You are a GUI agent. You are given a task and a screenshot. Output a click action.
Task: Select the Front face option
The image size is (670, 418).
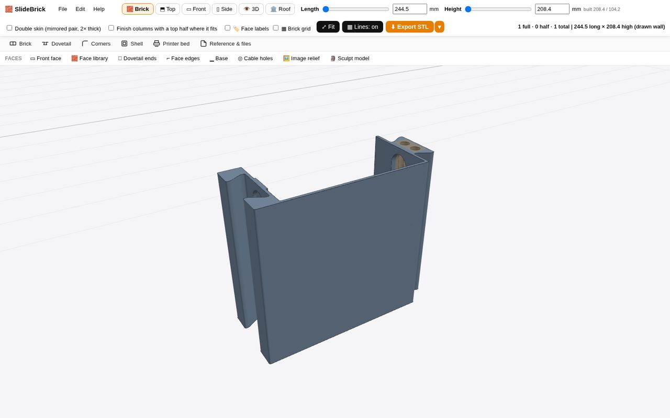click(46, 59)
